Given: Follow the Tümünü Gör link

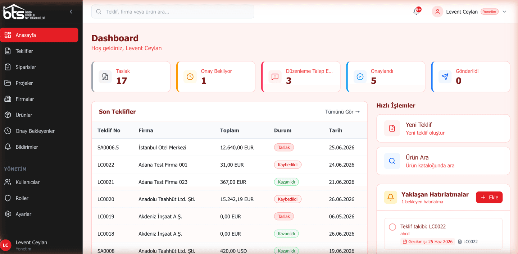Looking at the screenshot, I should pos(342,112).
